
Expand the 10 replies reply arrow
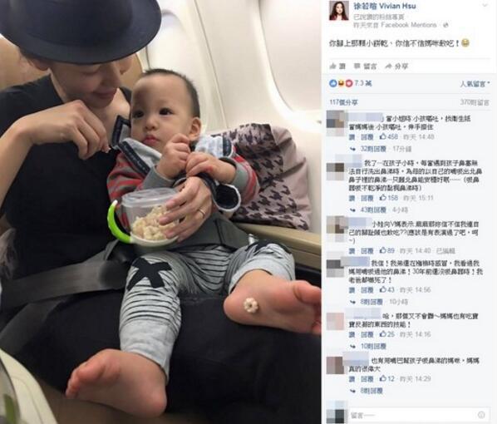pos(352,347)
